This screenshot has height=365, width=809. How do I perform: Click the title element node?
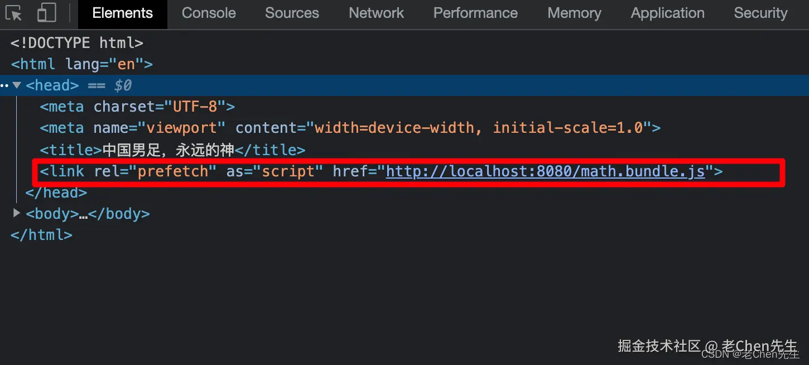[x=172, y=150]
